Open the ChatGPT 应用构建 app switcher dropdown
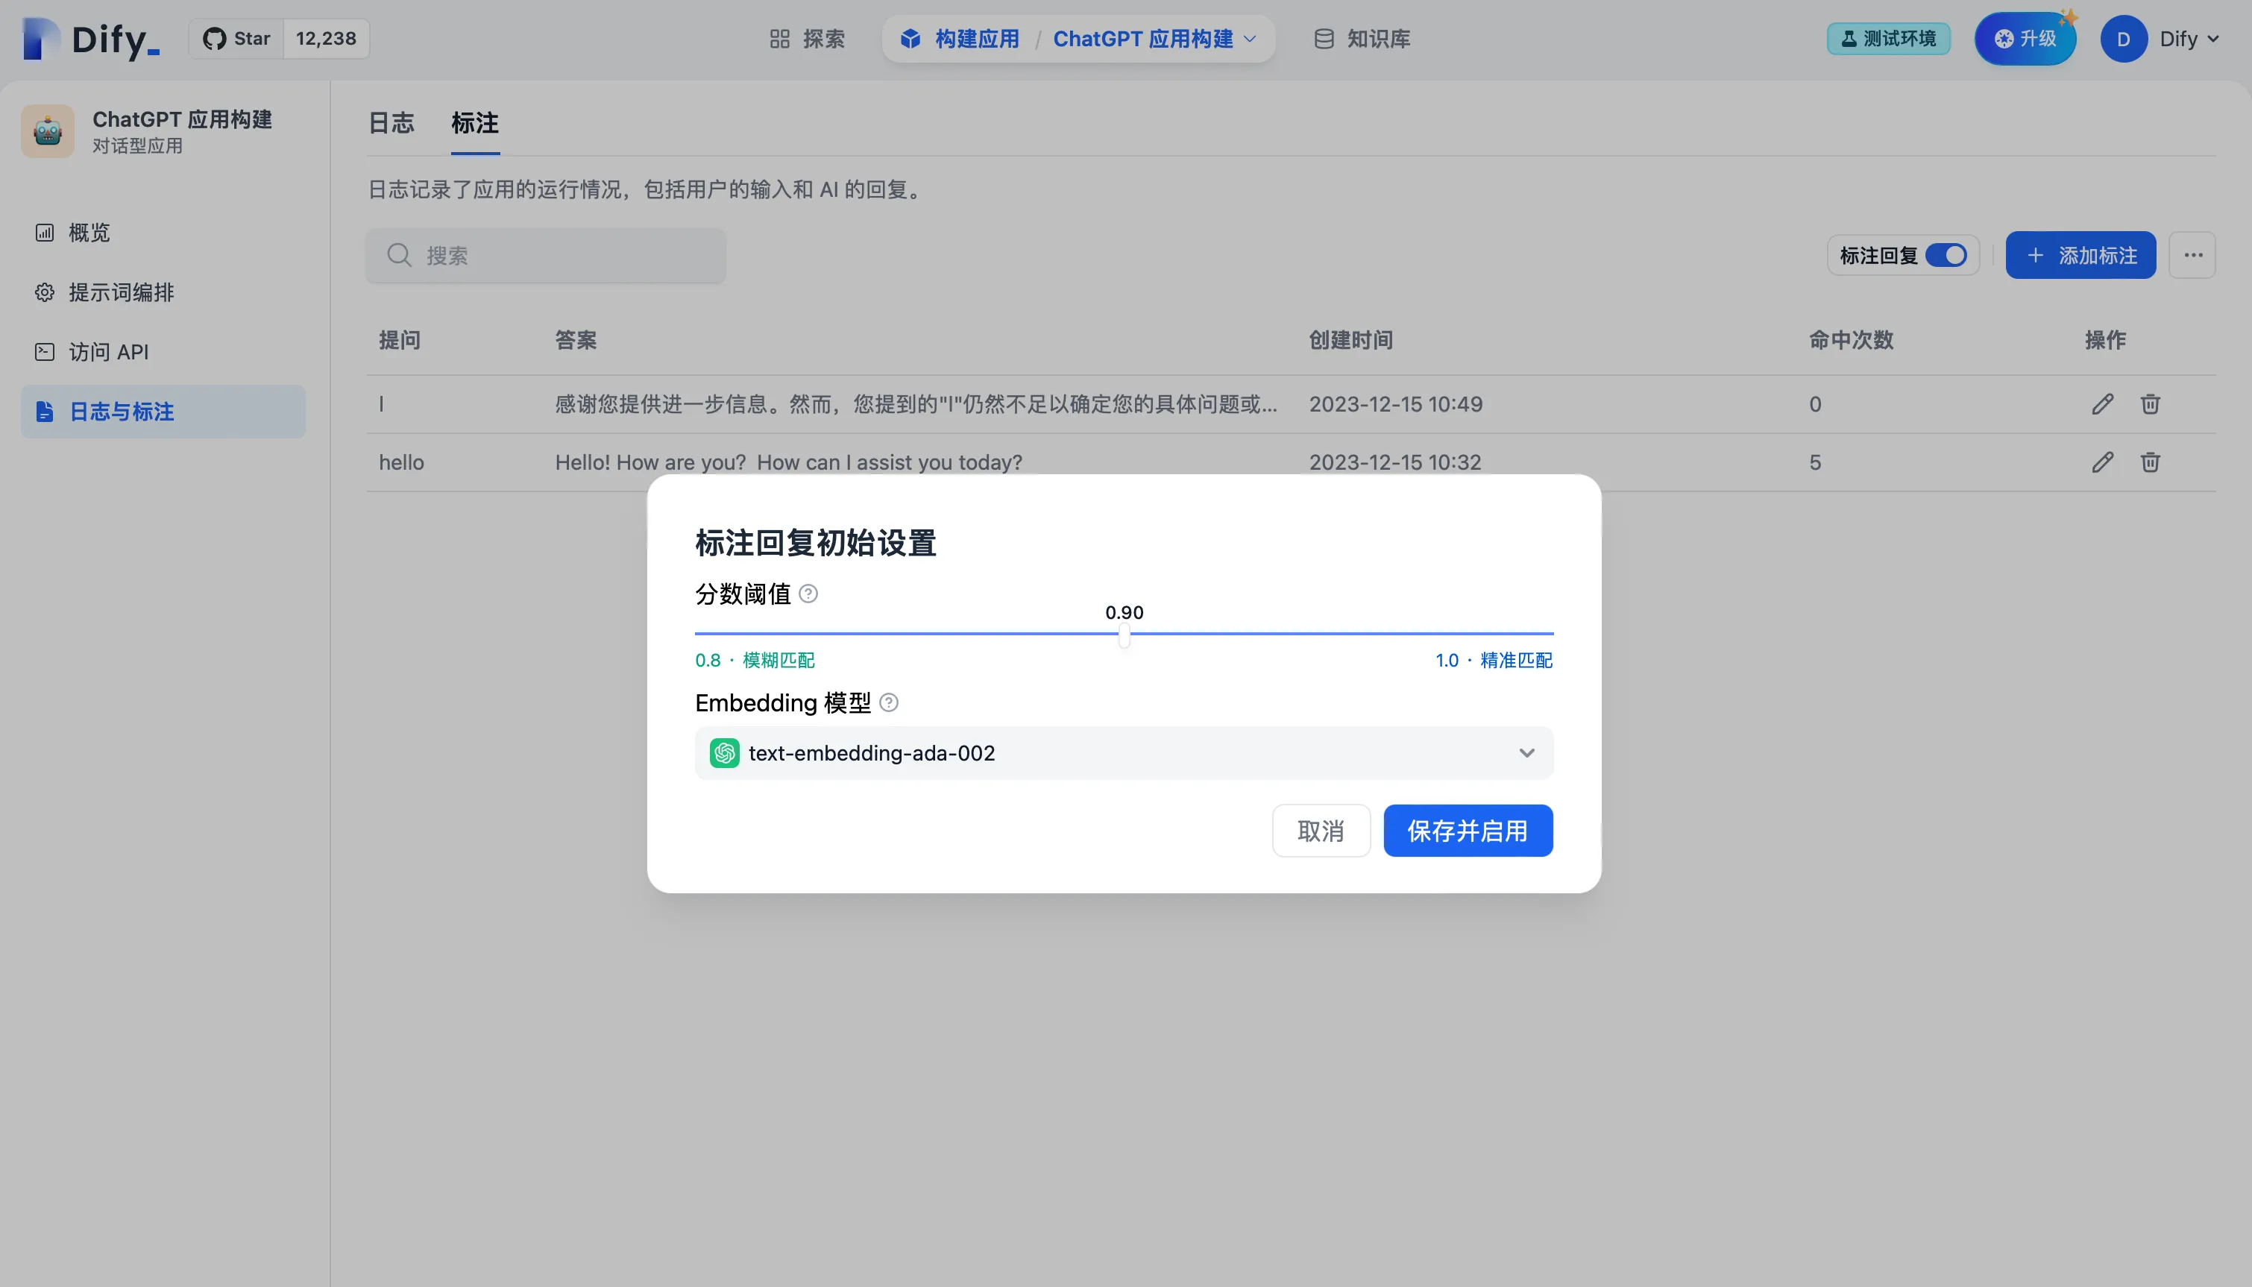The width and height of the screenshot is (2252, 1287). point(1154,39)
